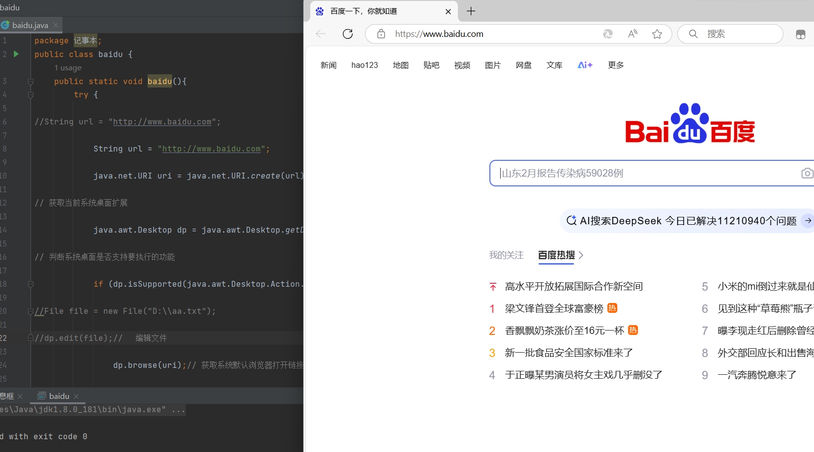
Task: Click the 热 badge beside 梁文锋首登全球富豪榜
Action: pos(612,308)
